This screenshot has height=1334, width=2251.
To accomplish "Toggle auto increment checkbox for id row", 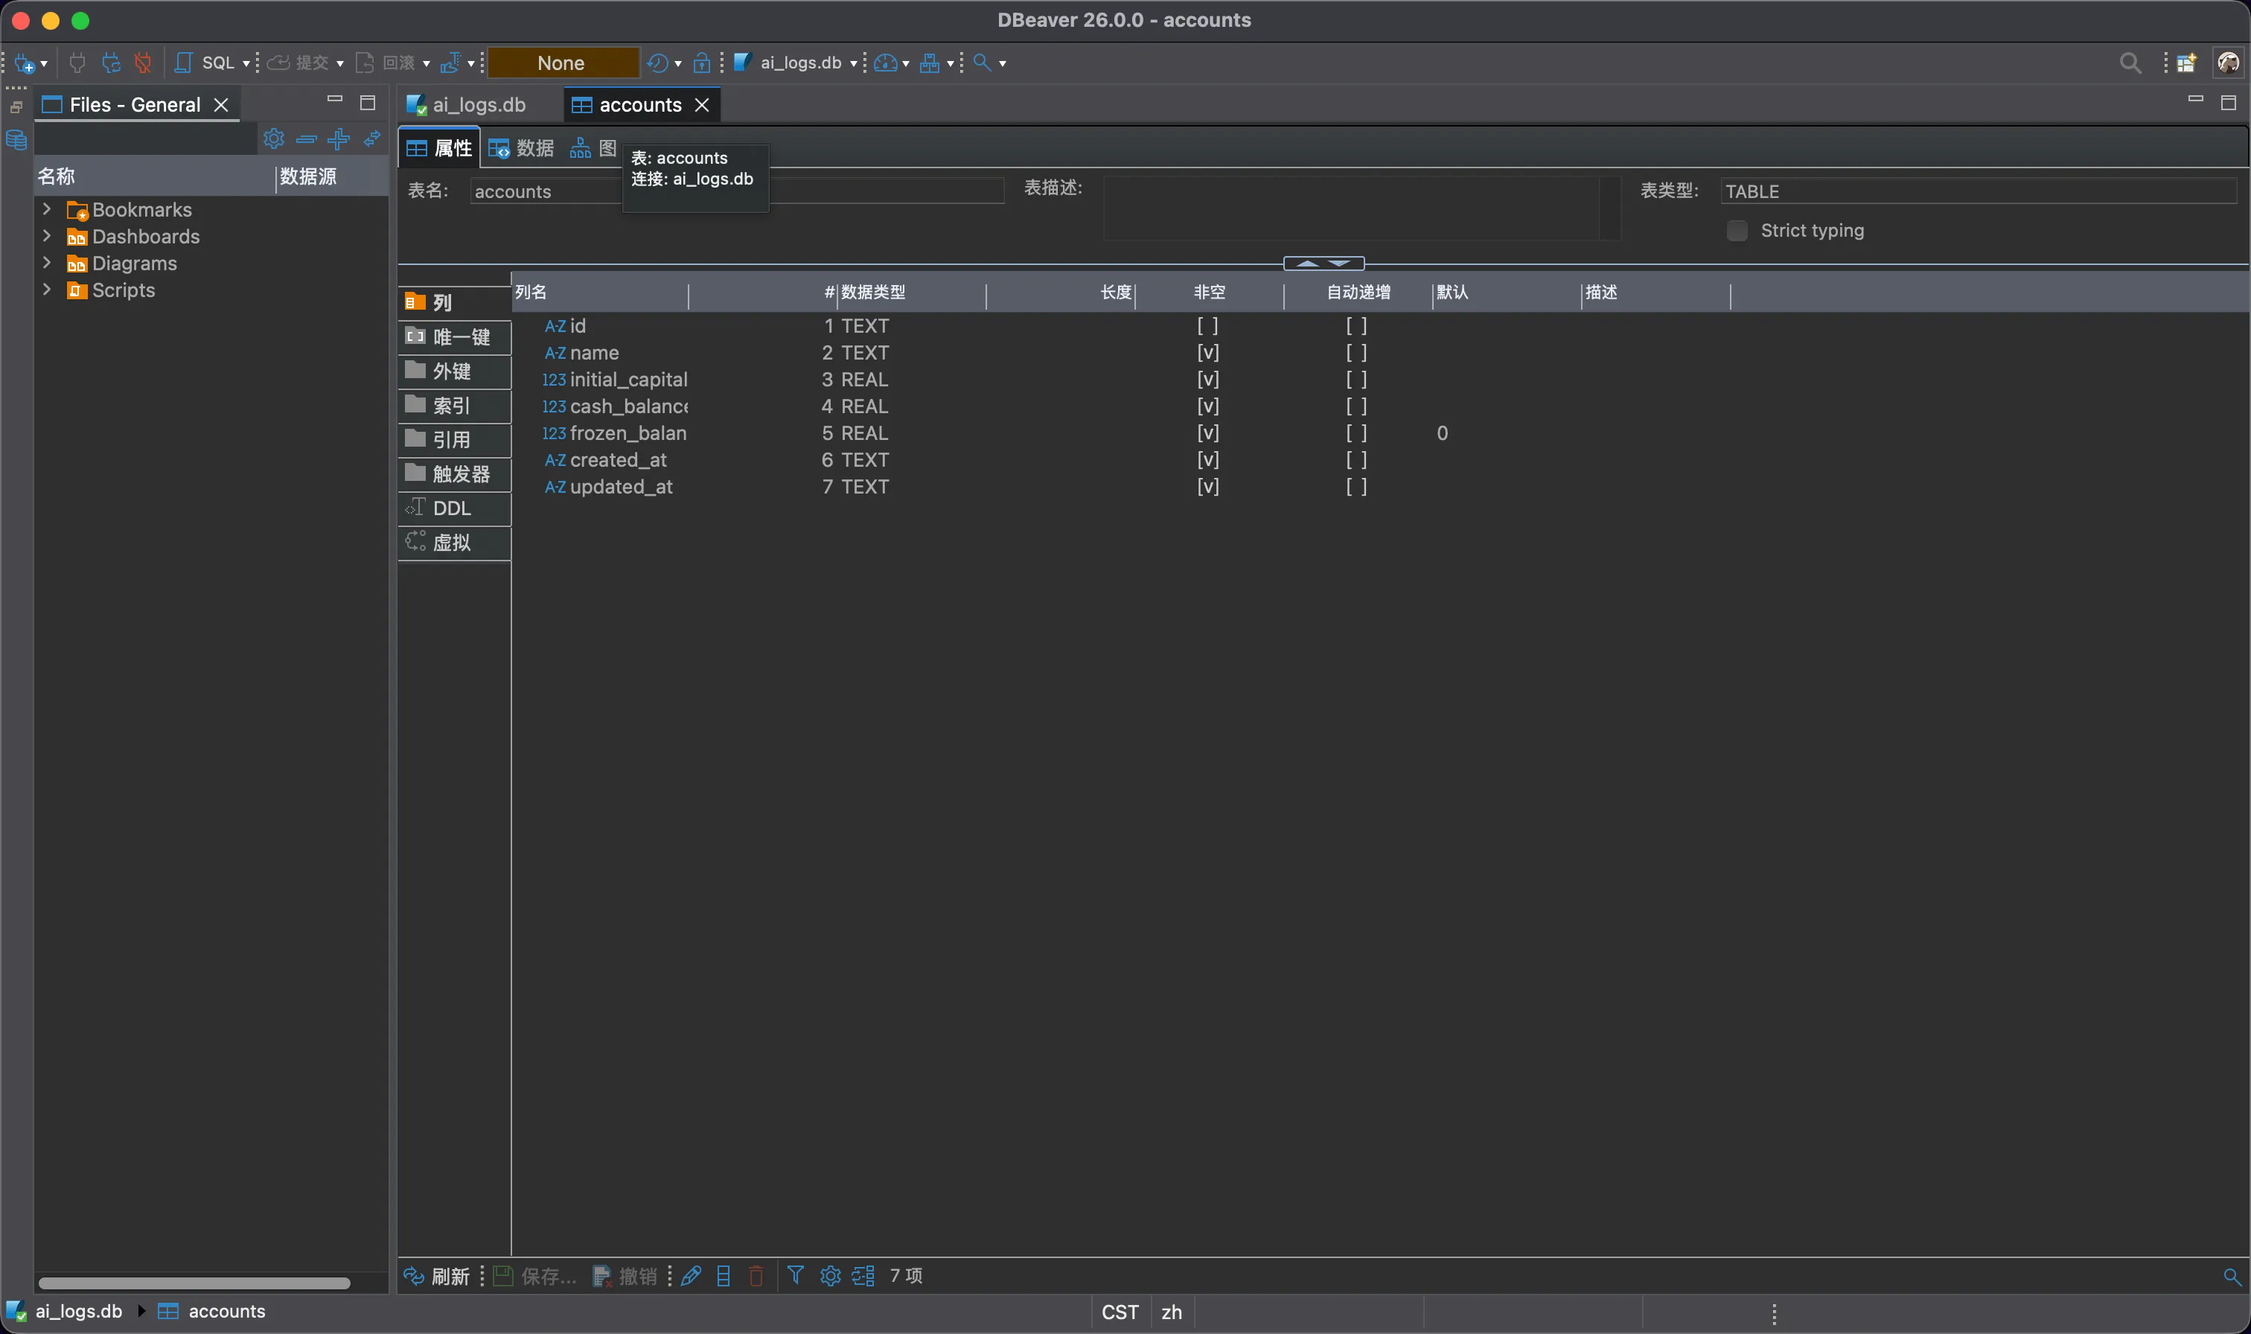I will 1356,326.
